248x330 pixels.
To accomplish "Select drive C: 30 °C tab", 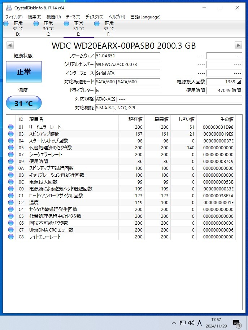I will point(48,28).
